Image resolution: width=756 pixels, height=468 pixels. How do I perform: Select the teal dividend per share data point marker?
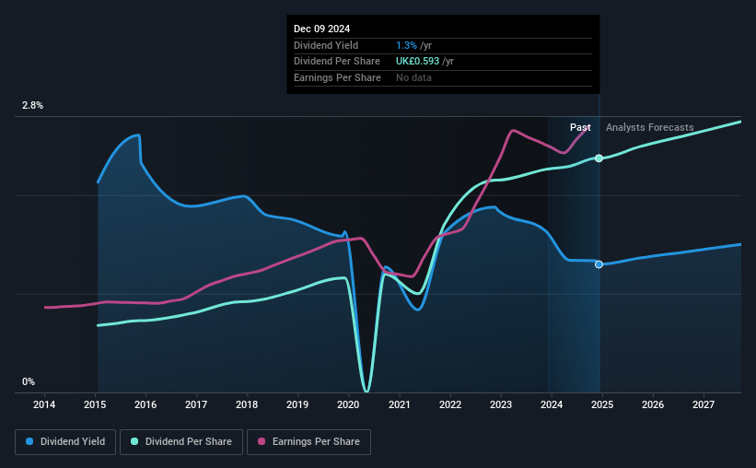coord(599,158)
